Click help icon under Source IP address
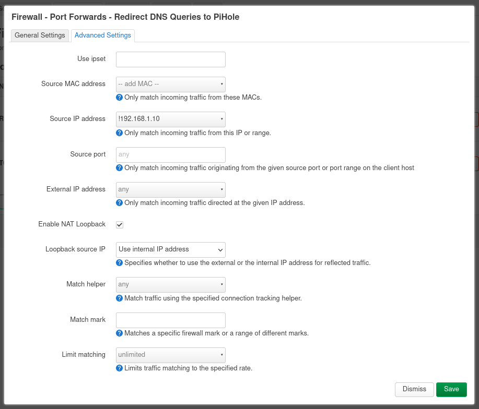 tap(120, 133)
